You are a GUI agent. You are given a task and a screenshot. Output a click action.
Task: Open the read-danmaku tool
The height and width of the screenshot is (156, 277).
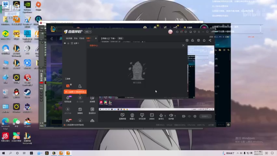click(92, 99)
